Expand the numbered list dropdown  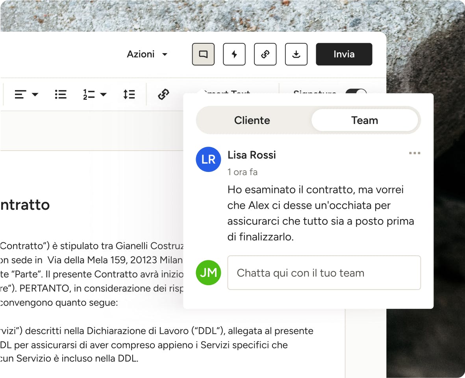94,94
